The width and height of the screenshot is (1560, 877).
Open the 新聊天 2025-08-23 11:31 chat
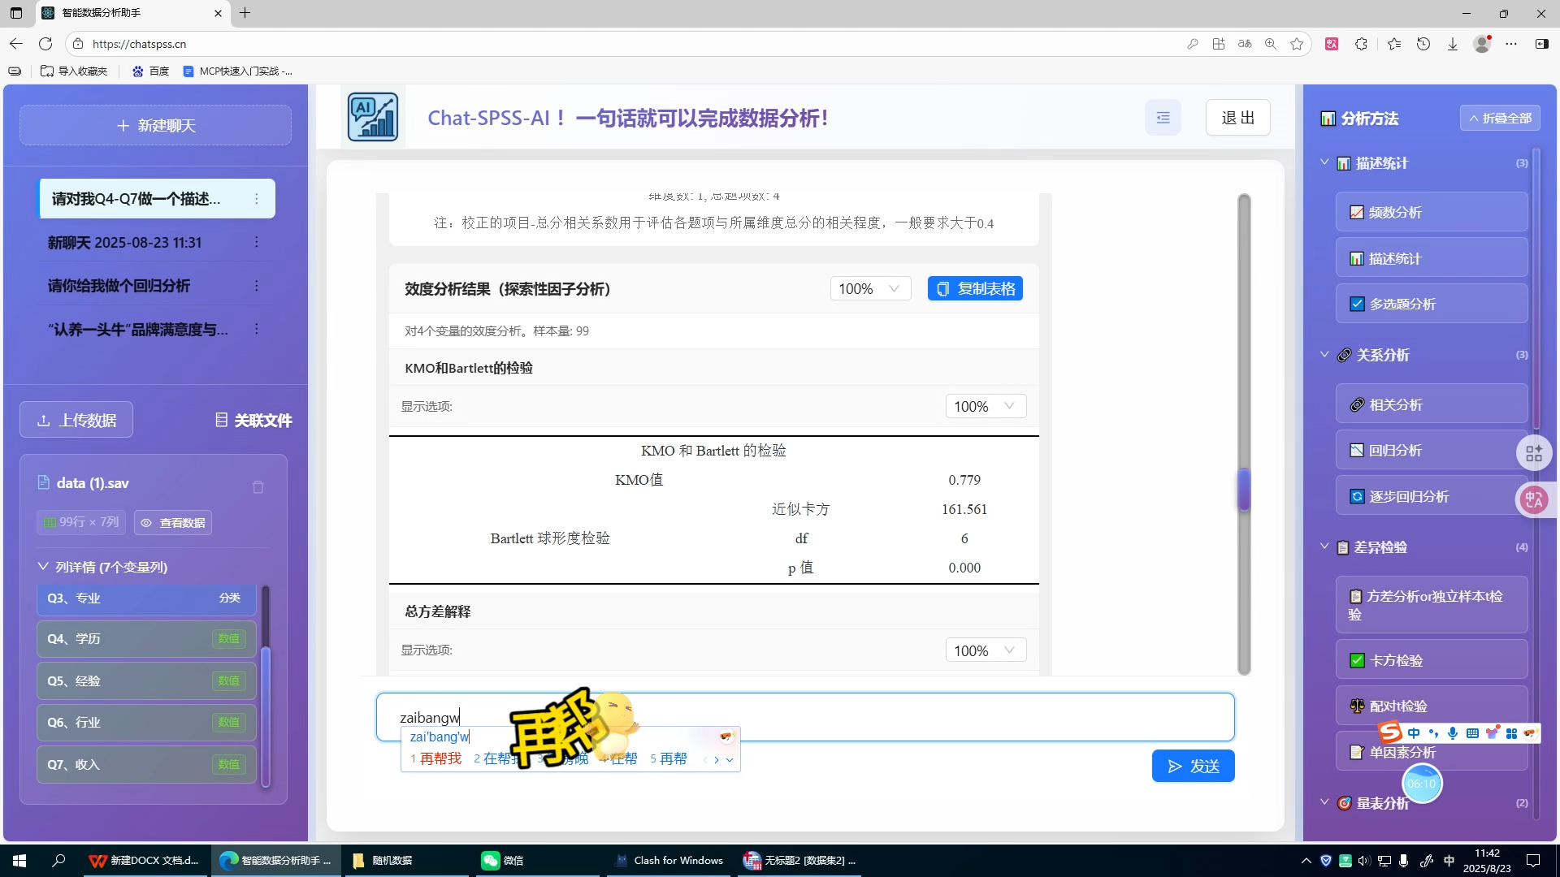[124, 242]
